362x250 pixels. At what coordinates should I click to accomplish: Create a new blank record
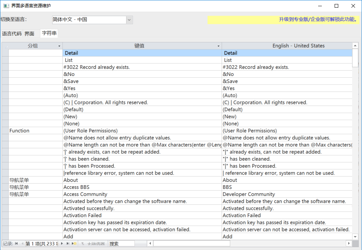(74, 243)
